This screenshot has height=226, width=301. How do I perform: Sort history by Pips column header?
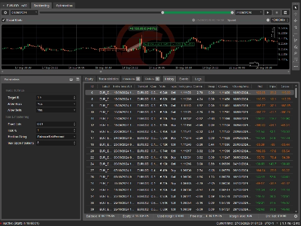(272, 86)
